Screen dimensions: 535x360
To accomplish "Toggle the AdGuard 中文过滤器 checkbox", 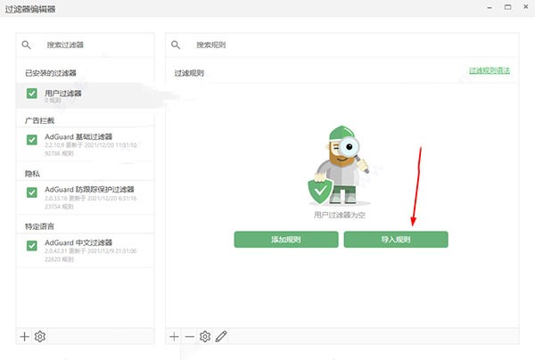I will [32, 243].
